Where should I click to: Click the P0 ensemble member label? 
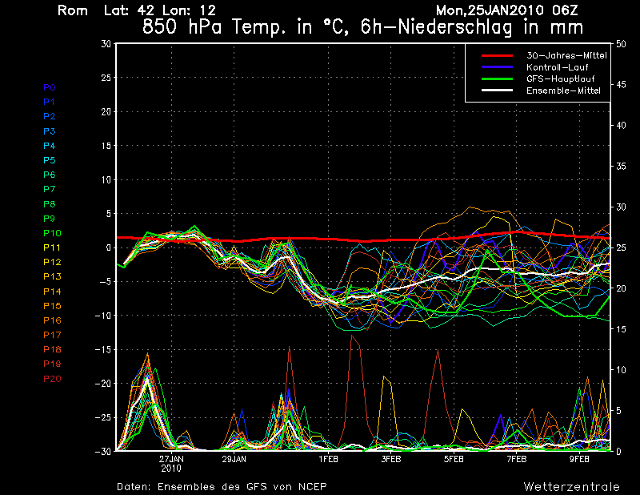[49, 87]
